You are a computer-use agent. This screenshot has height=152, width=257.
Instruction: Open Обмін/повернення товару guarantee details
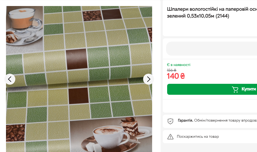point(226,121)
